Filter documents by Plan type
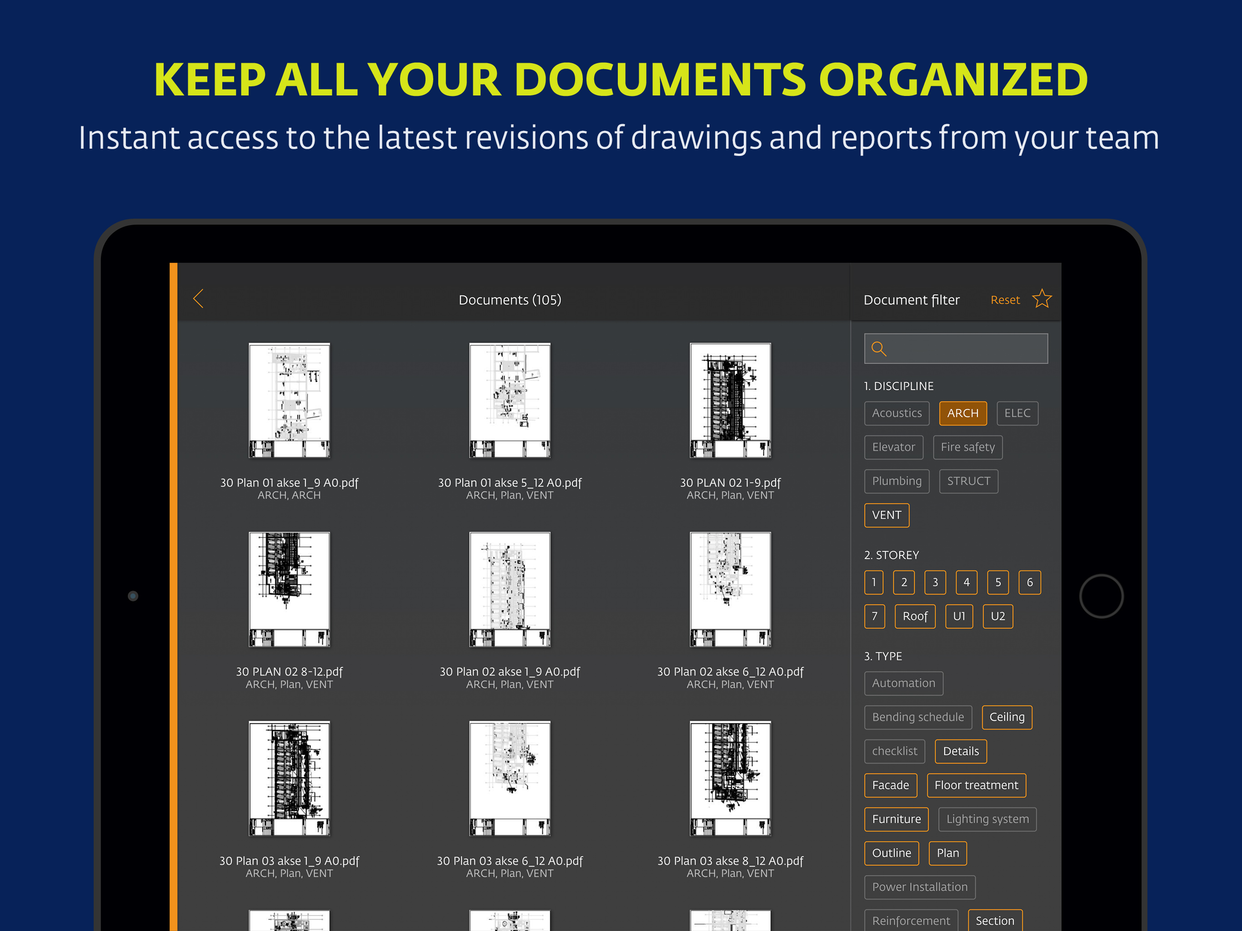The width and height of the screenshot is (1242, 931). [947, 853]
